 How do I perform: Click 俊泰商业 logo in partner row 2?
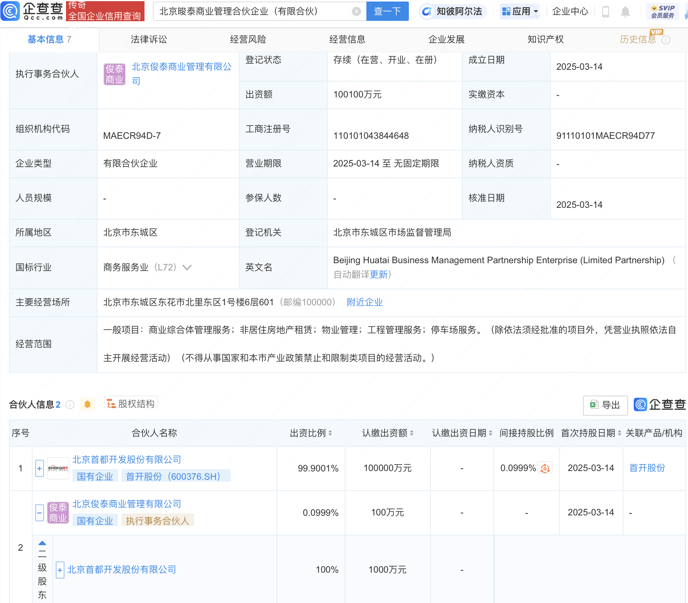tap(58, 513)
